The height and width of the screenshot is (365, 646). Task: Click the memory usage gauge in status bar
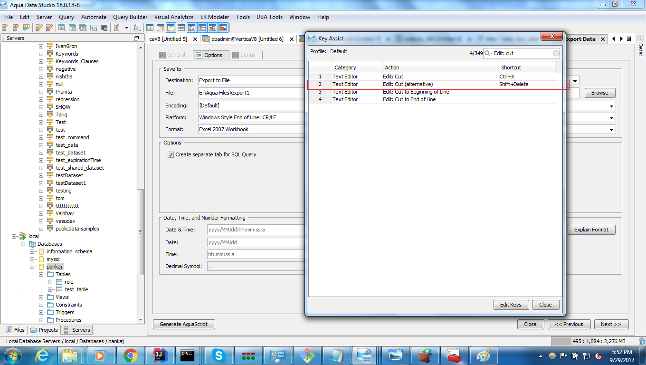(x=593, y=341)
